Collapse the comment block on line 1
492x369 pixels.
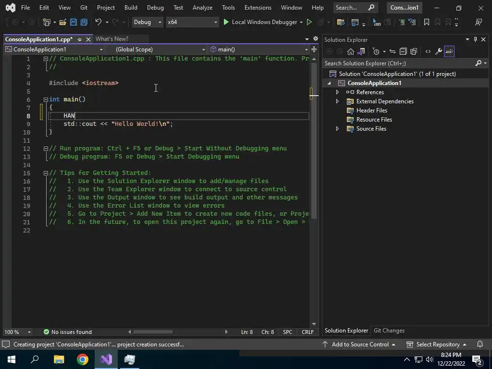click(x=46, y=58)
